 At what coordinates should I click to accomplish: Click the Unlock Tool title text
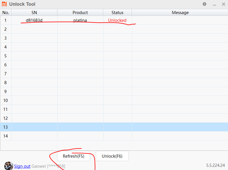click(22, 4)
